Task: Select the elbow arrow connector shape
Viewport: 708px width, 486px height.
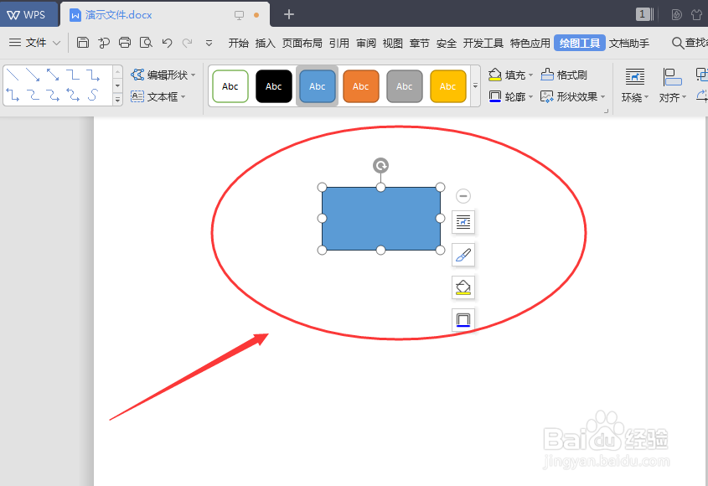Action: coord(93,75)
